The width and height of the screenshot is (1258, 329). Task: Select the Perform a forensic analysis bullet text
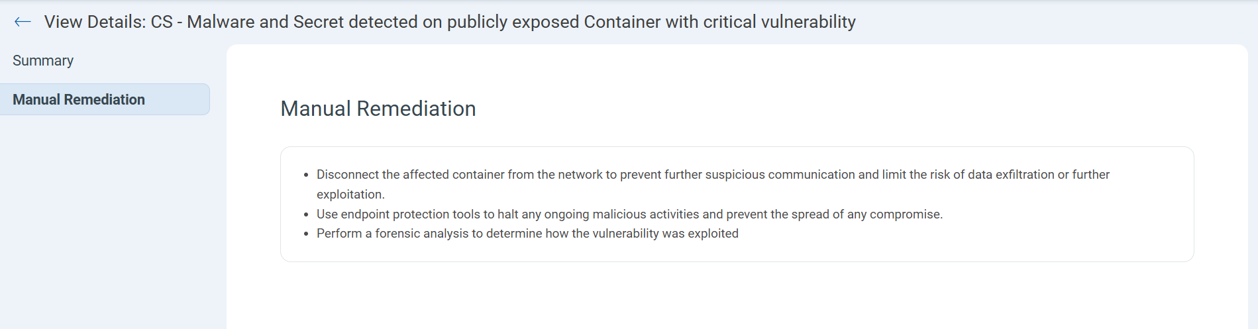click(527, 233)
